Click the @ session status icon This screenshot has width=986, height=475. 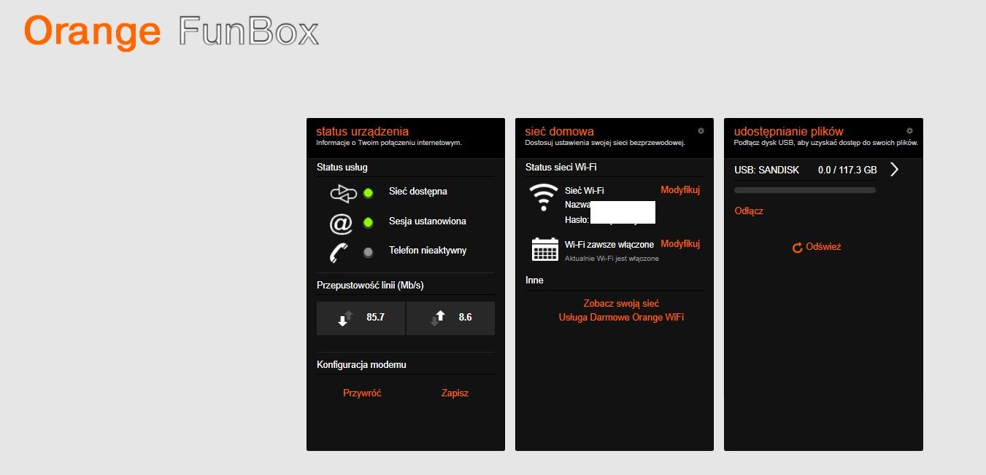point(341,223)
